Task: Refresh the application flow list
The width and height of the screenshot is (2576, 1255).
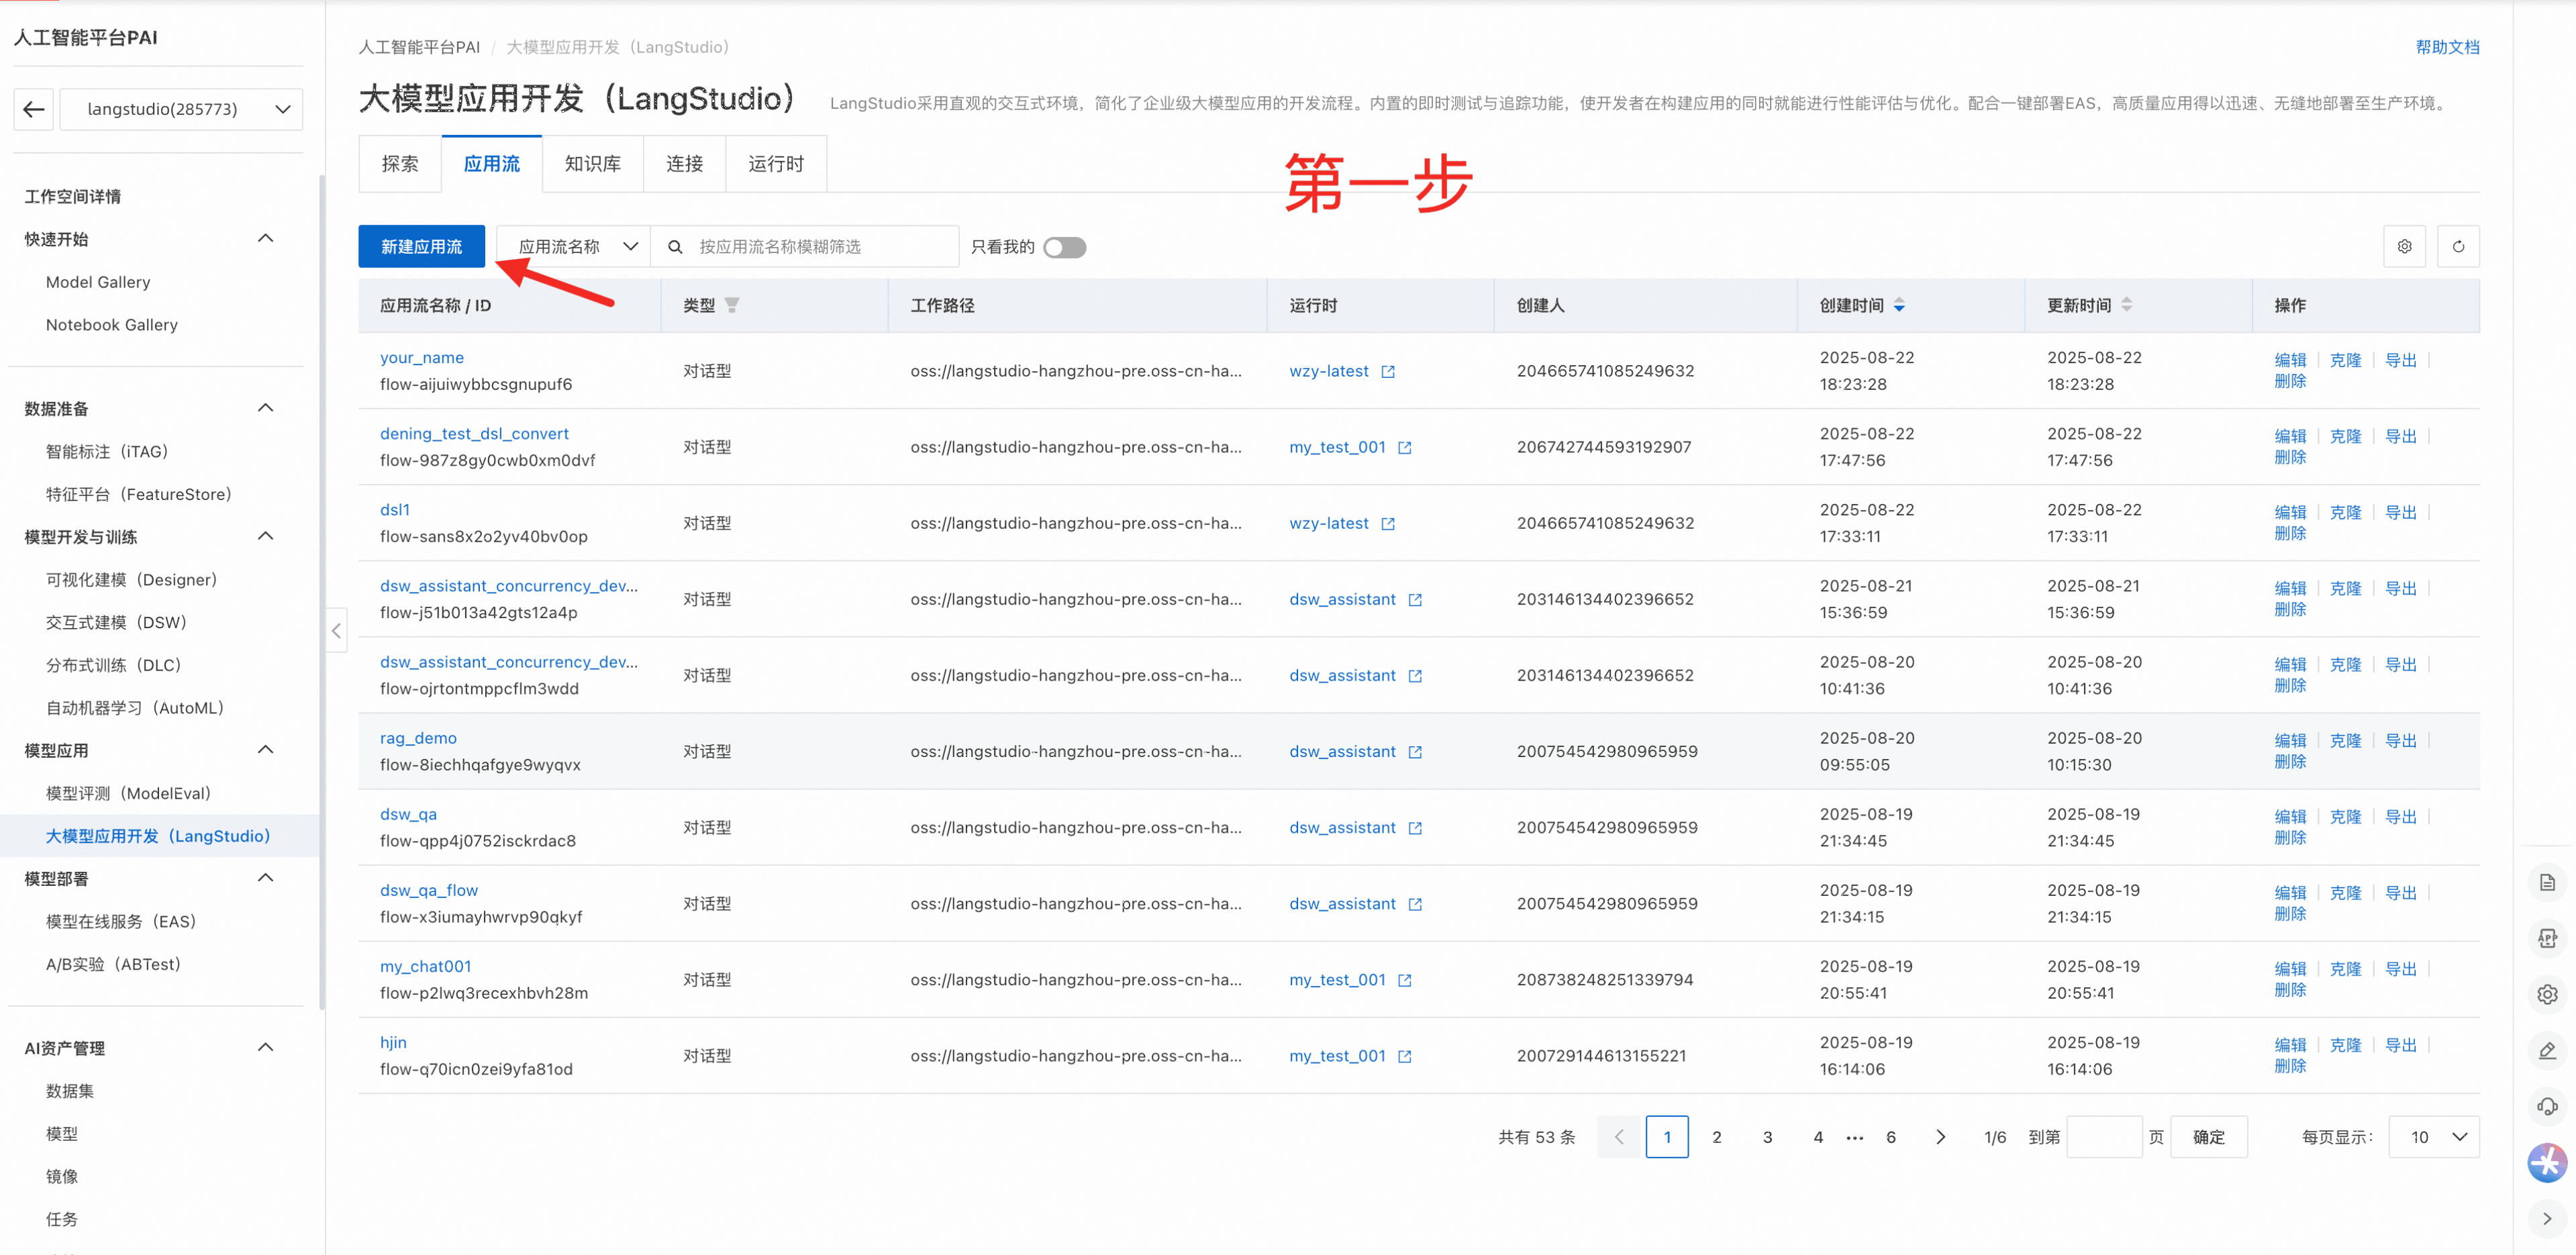Action: click(x=2458, y=246)
